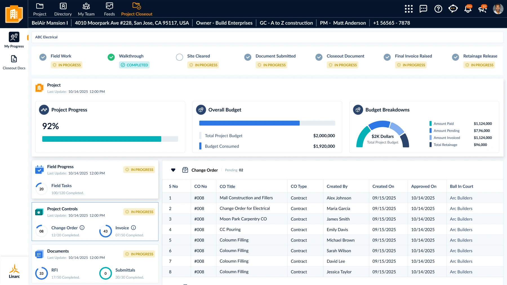Sort by the Created By column header

click(x=337, y=186)
